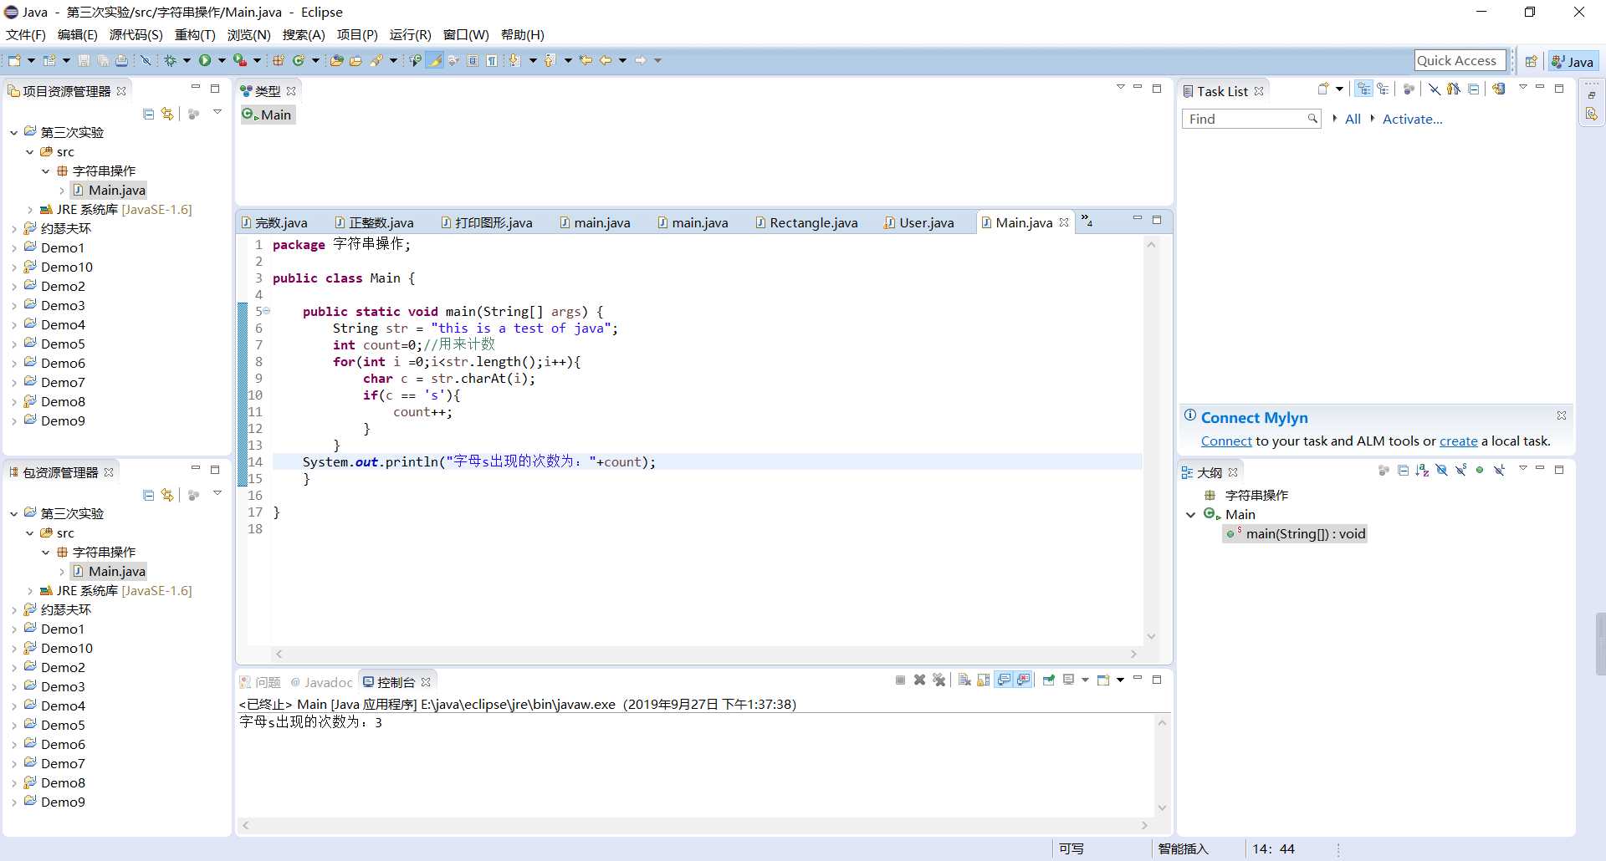Viewport: 1606px width, 861px height.
Task: Go to Last Edit Location icon
Action: tap(586, 60)
